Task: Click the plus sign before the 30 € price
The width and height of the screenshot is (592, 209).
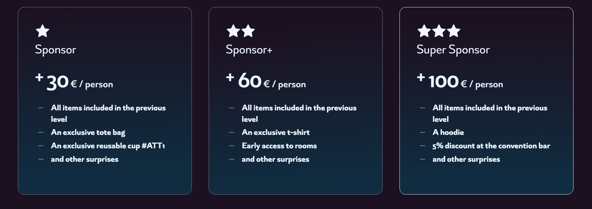Action: click(x=39, y=77)
